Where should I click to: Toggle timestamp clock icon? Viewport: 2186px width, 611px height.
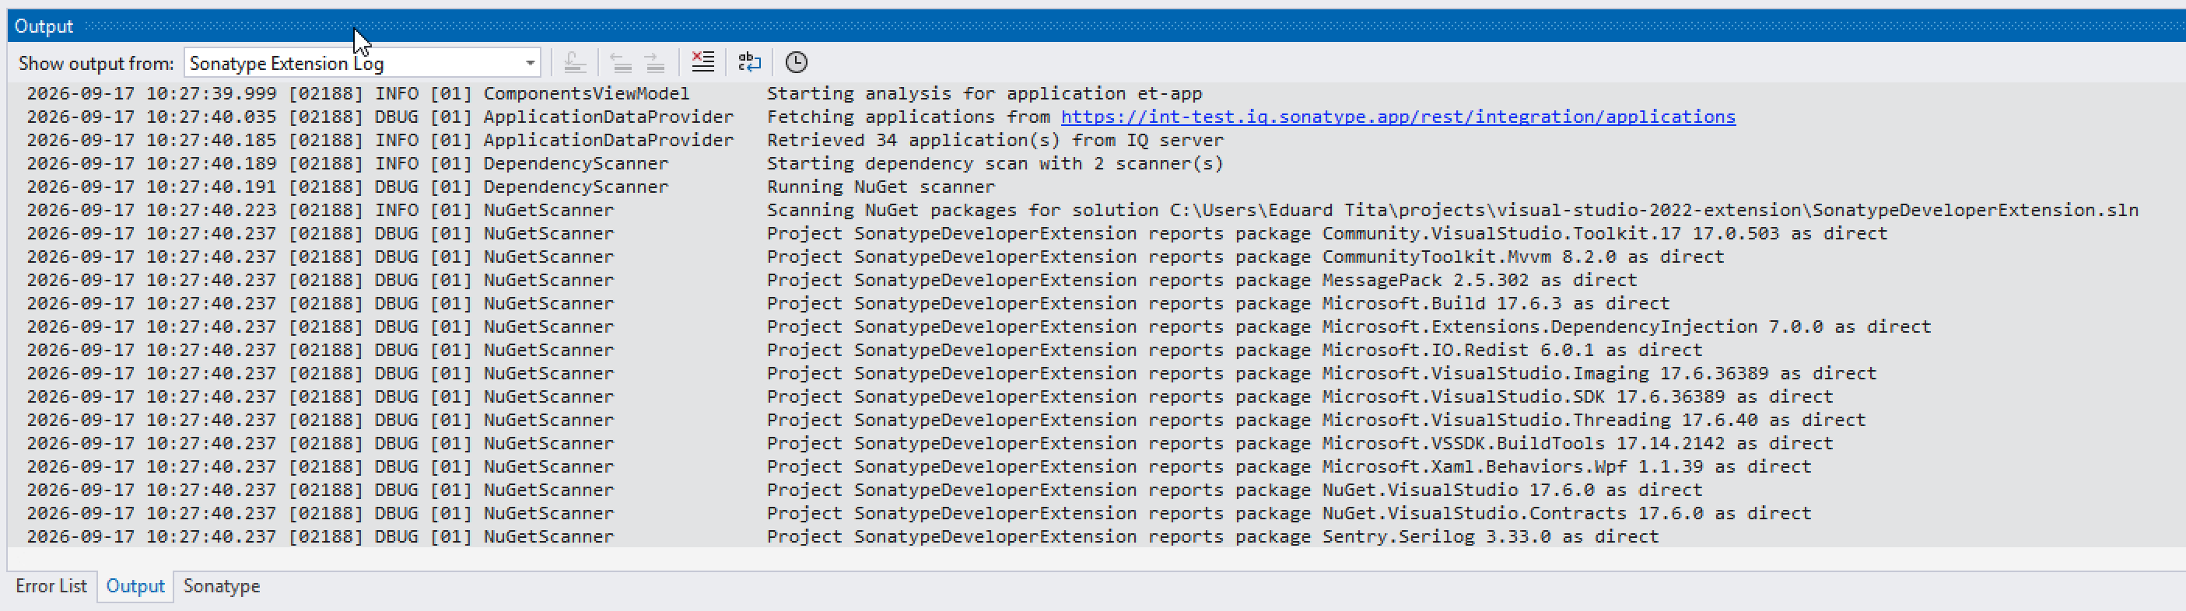(x=796, y=62)
